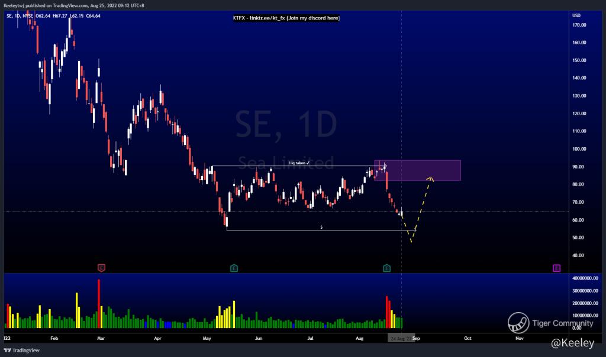Click the '$' label on the lower line
This screenshot has width=606, height=357.
coord(321,228)
